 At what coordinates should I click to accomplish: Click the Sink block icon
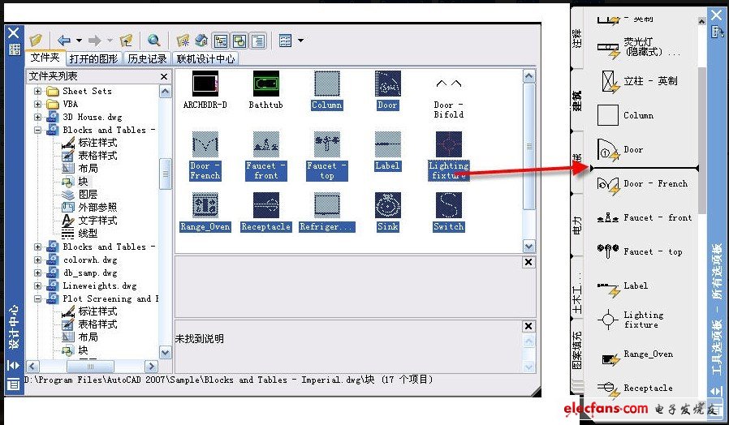tap(387, 205)
